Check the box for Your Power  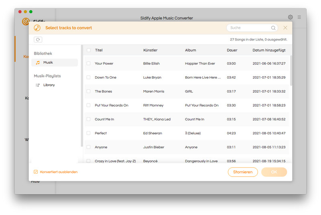[89, 63]
